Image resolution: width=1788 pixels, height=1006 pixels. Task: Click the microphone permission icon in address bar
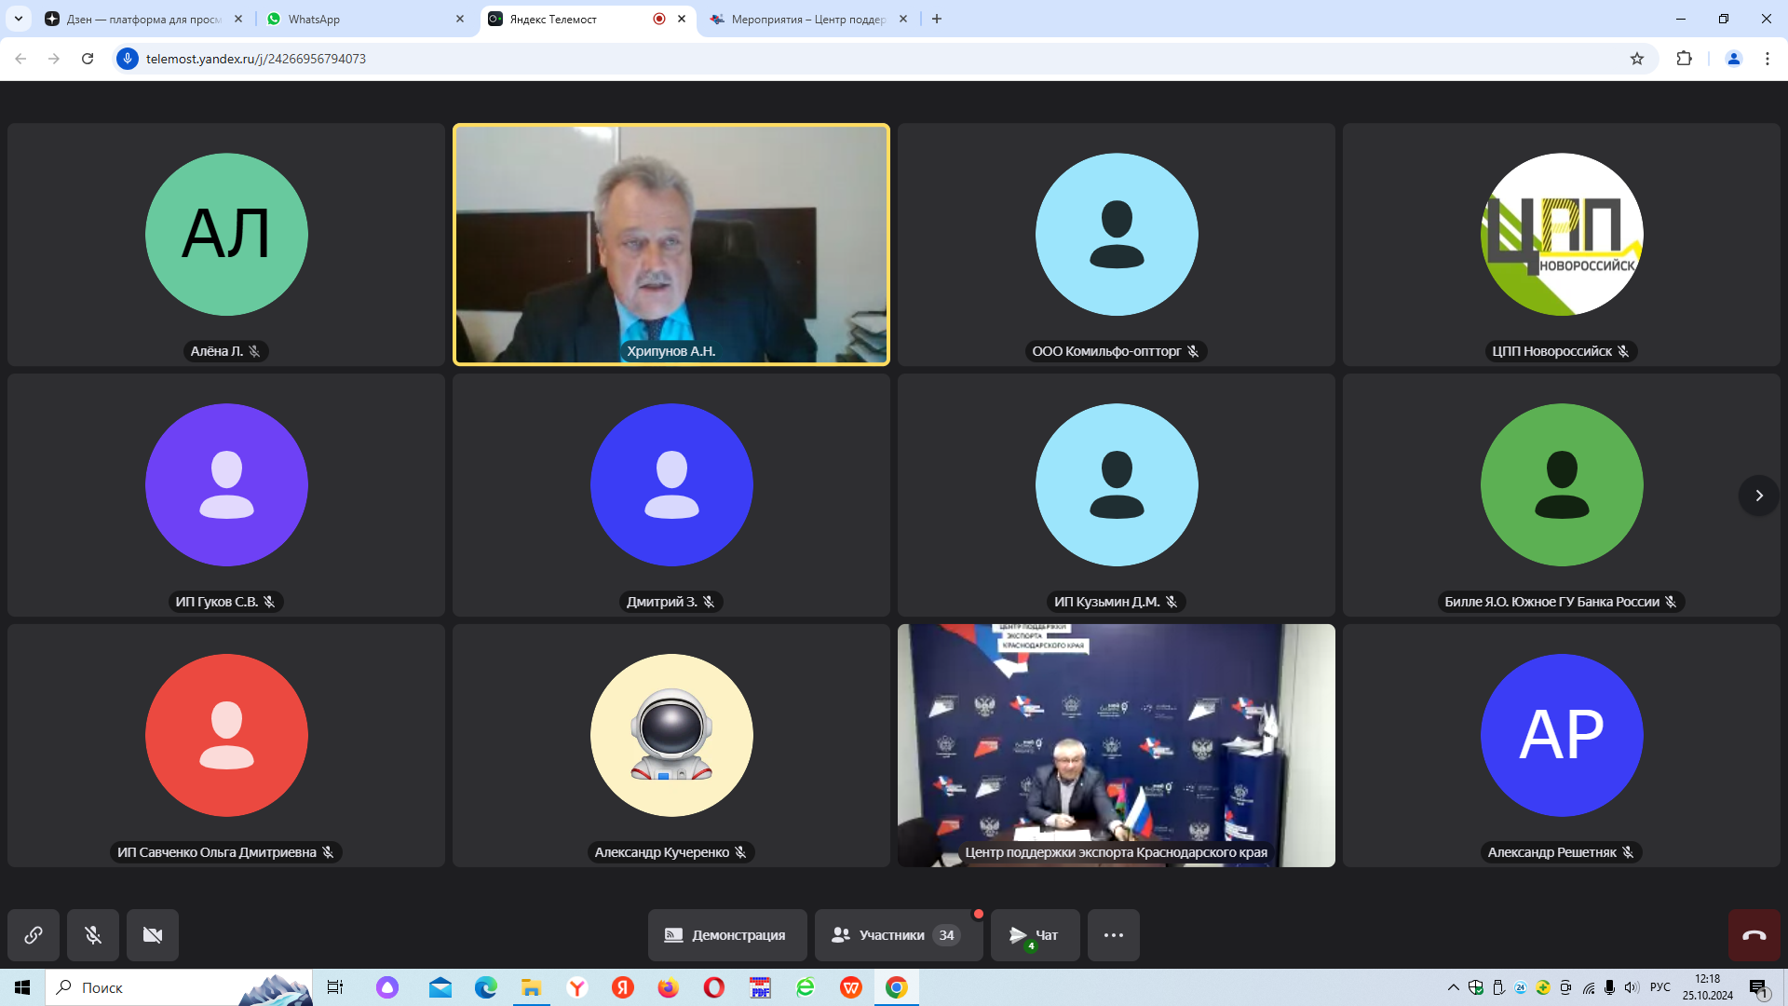128,59
